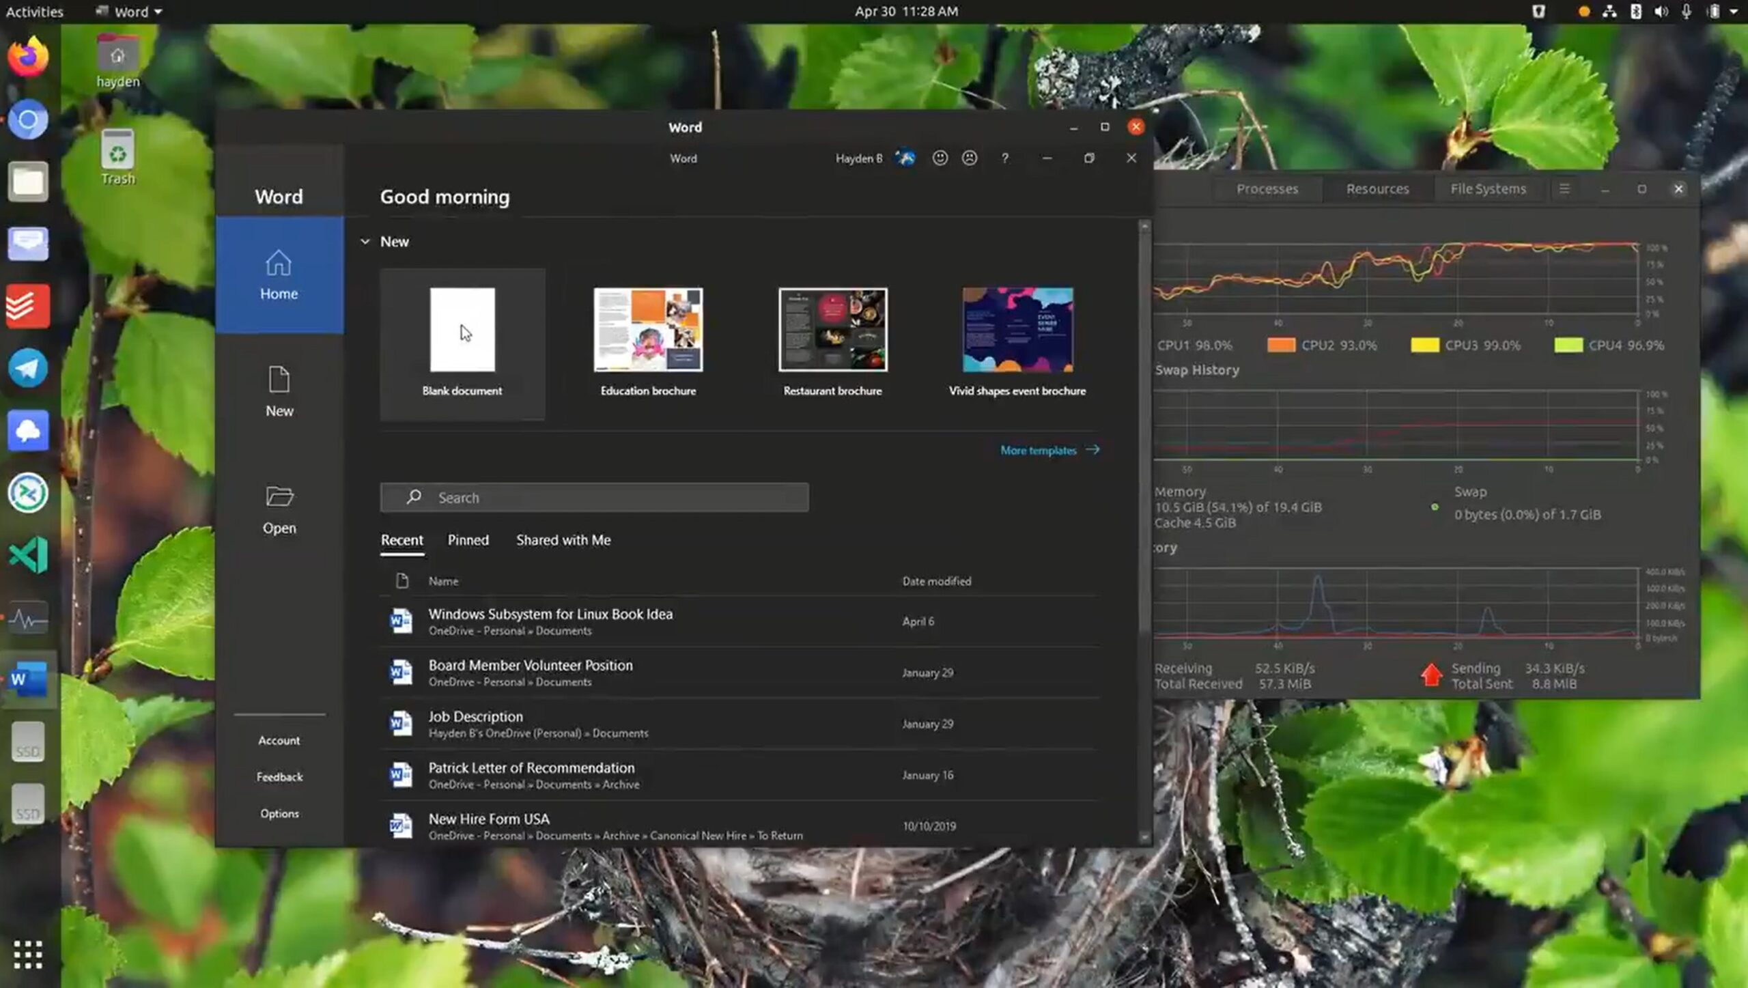Open Windows Subsystem for Linux Book Idea

pos(740,621)
